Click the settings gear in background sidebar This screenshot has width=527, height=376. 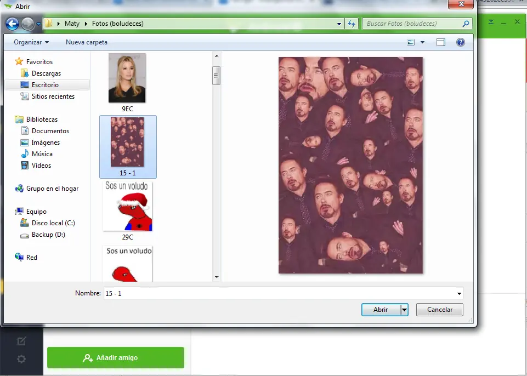click(x=21, y=359)
